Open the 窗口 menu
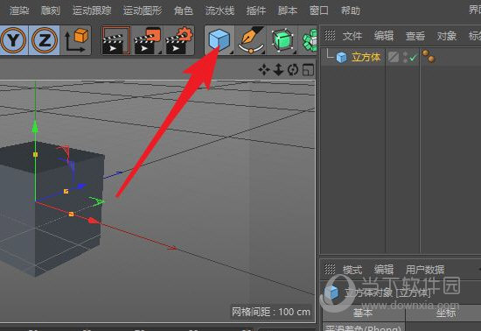The height and width of the screenshot is (331, 481). click(x=318, y=11)
